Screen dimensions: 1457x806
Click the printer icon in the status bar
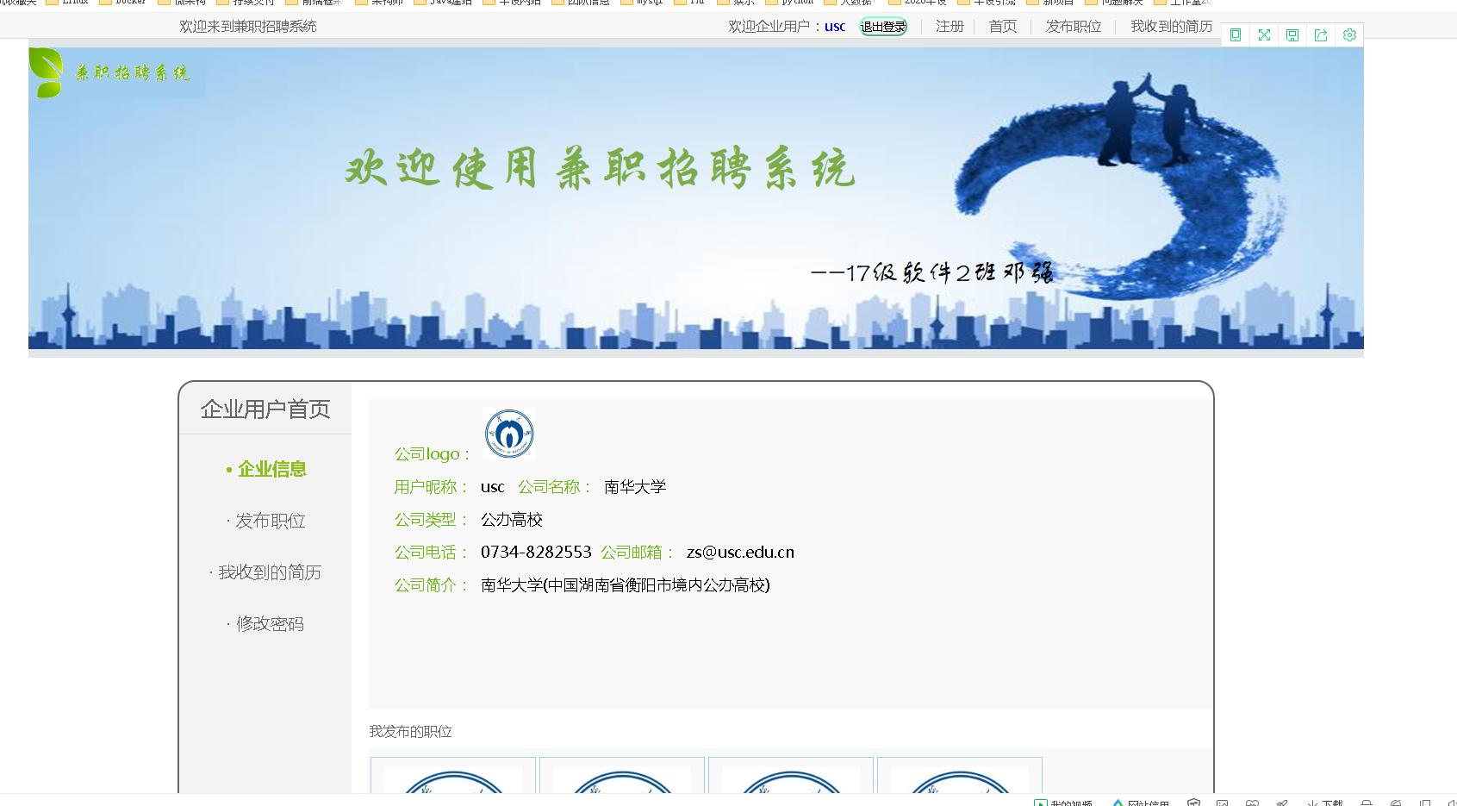1366,802
